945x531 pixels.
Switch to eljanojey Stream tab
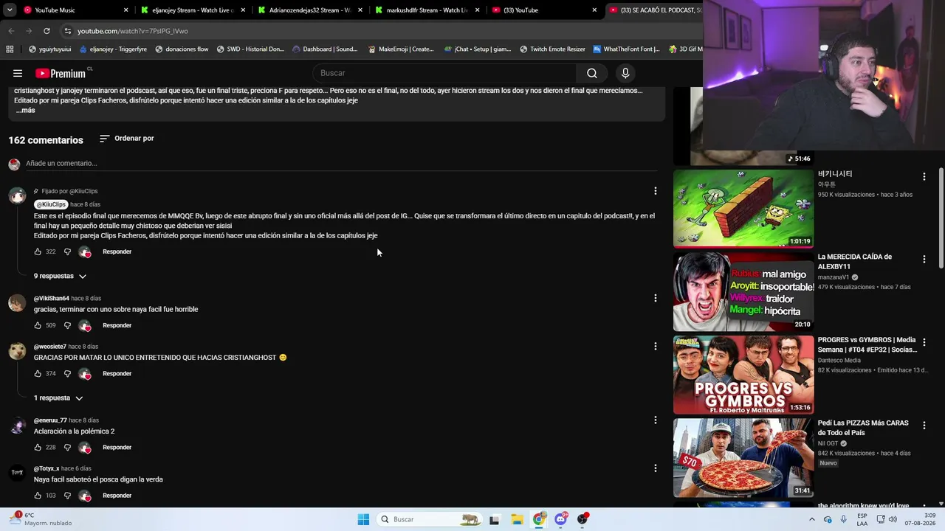(193, 10)
